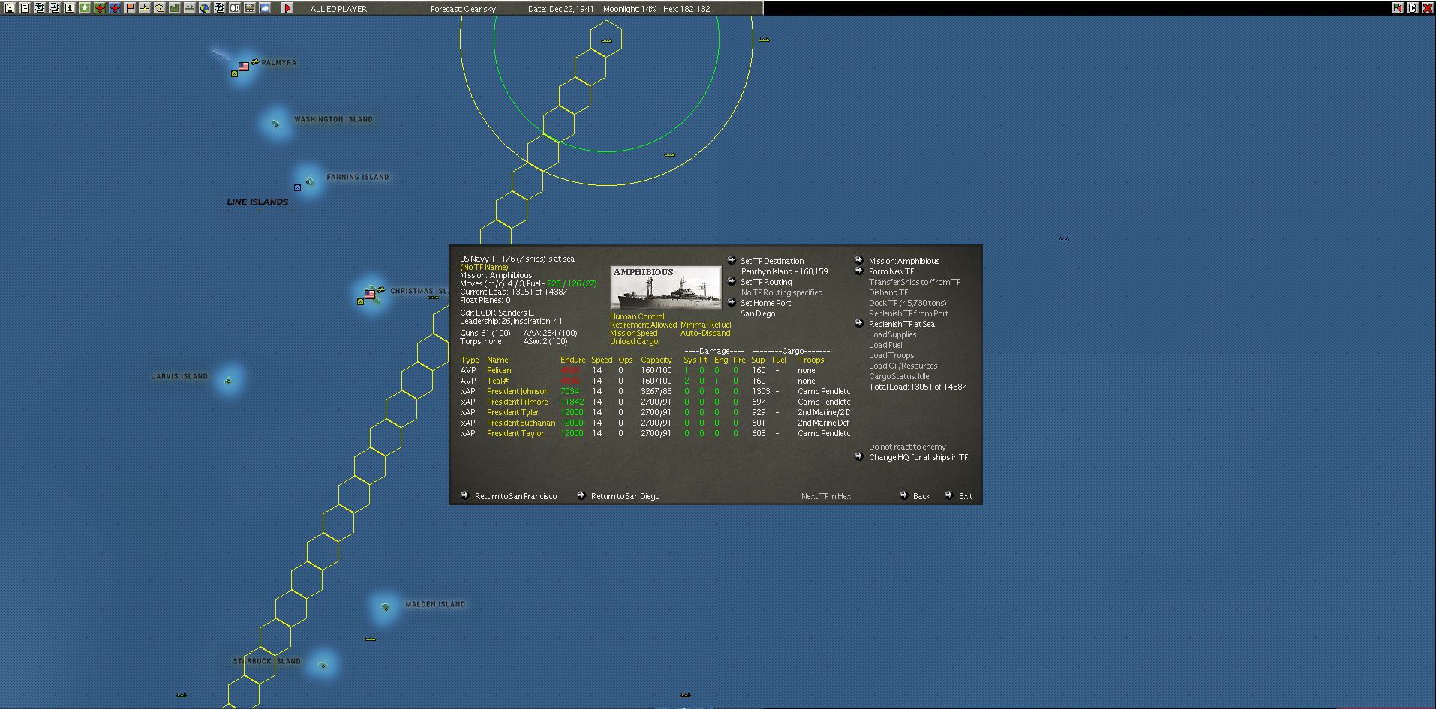Click the save game disk icon
Viewport: 1436px width, 709px height.
pos(10,8)
